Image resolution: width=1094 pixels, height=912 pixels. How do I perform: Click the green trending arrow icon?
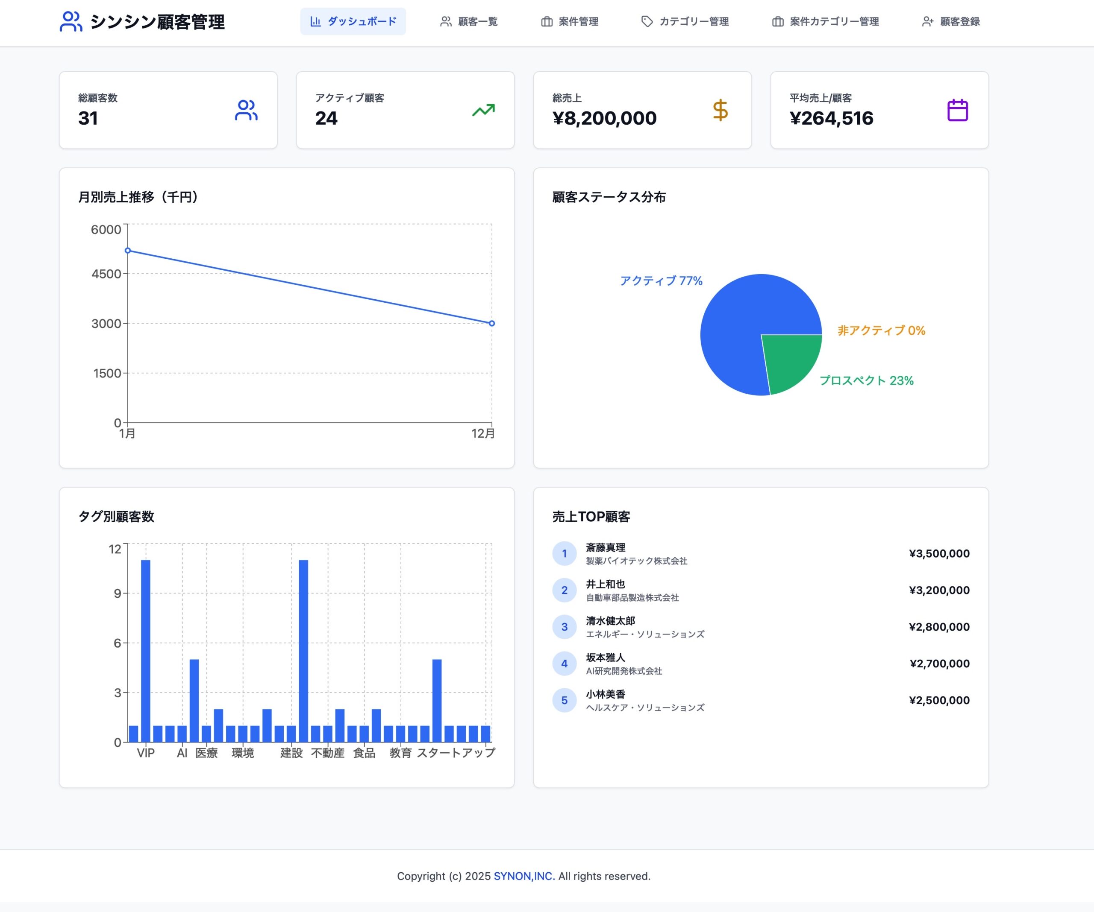(483, 110)
